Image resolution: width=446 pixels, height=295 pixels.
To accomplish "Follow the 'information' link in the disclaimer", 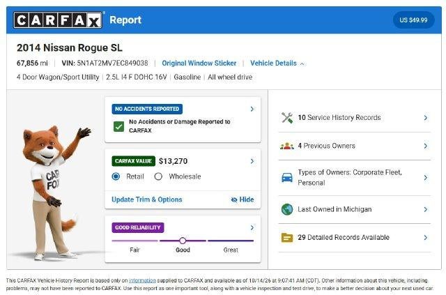I will pos(142,280).
